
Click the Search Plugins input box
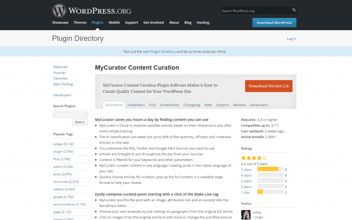point(70,114)
